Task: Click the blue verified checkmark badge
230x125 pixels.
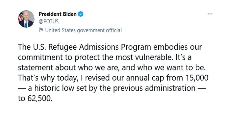Action: click(80, 14)
